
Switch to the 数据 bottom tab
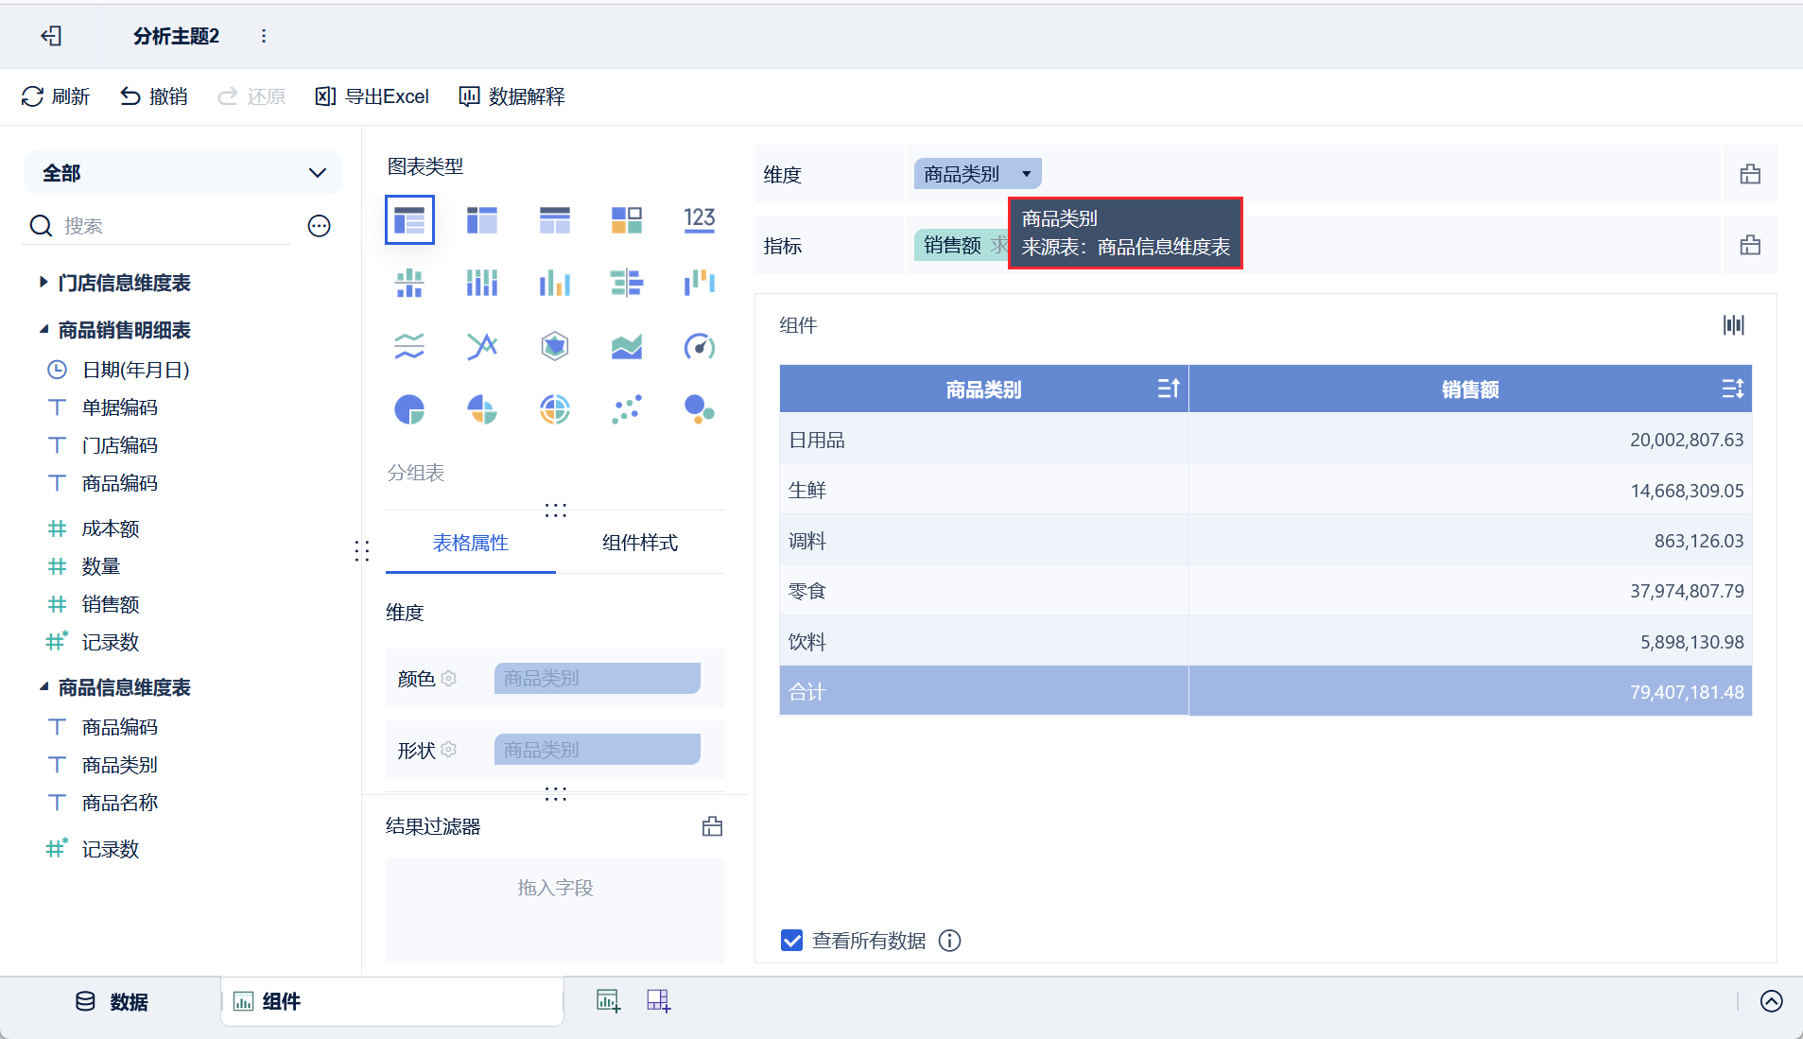pyautogui.click(x=112, y=1002)
